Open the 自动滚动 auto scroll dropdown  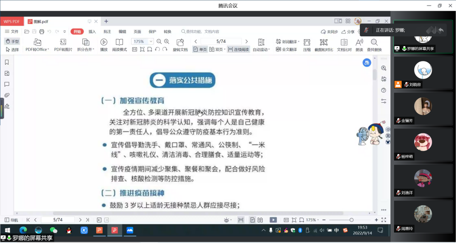tap(261, 50)
